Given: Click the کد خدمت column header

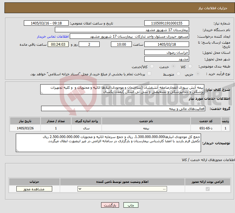Looking at the screenshot, I should pos(206,121).
